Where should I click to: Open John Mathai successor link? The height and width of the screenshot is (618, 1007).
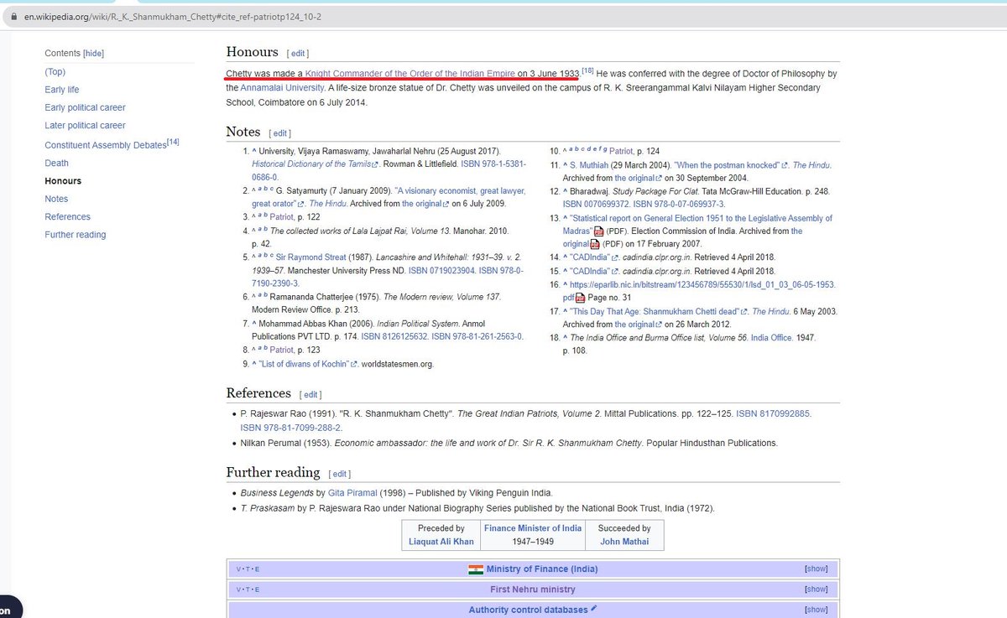click(x=624, y=542)
